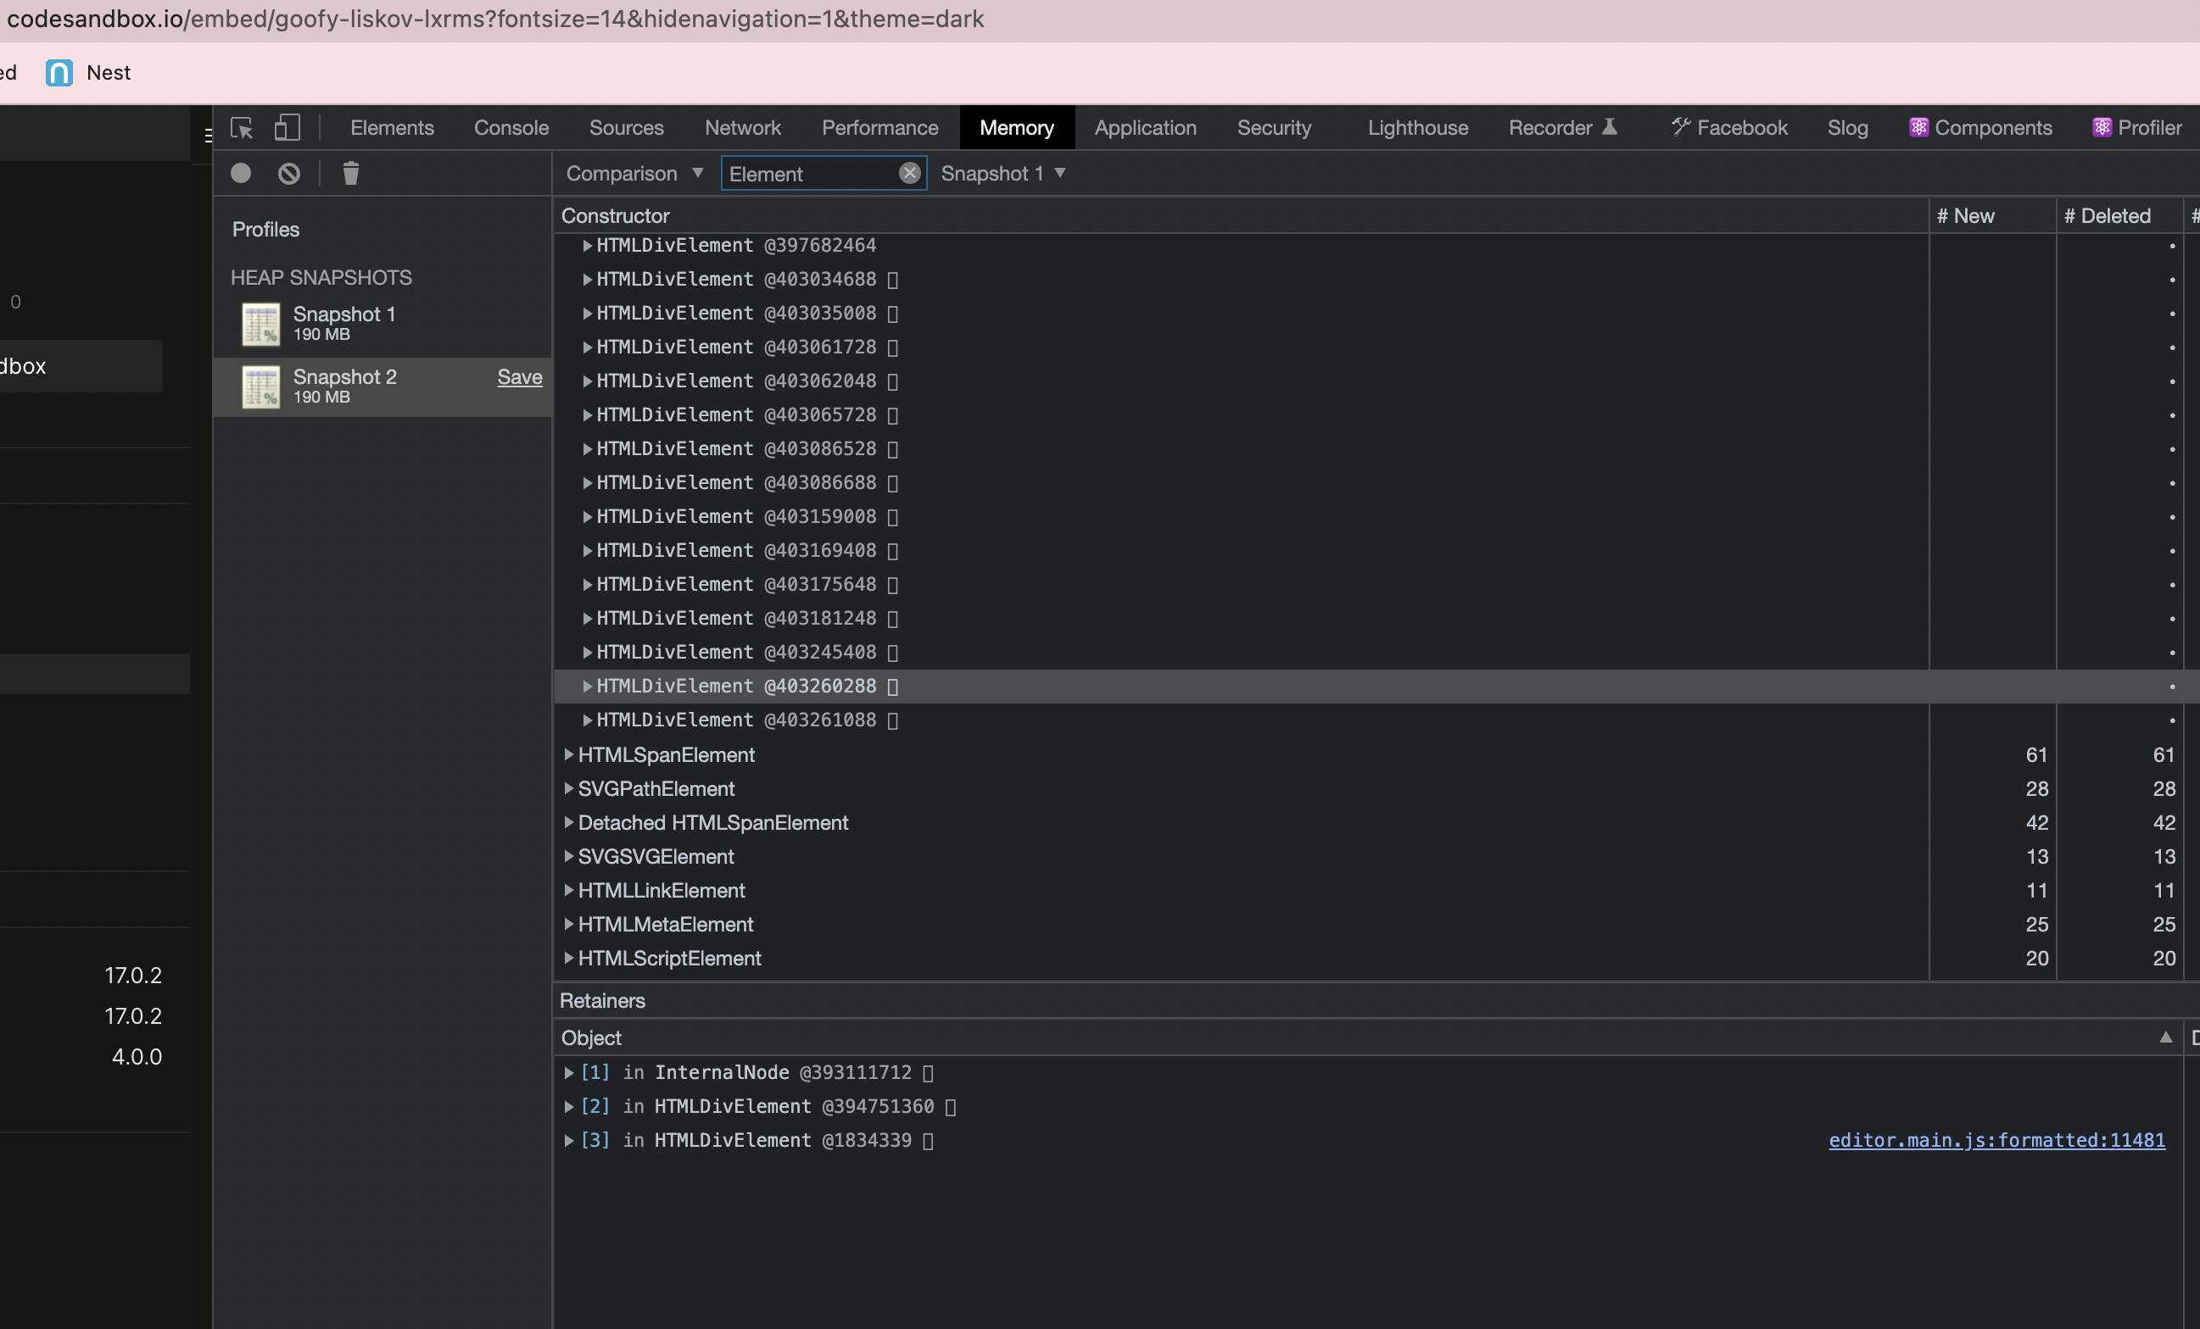Click the clear all profiles icon
Viewport: 2200px width, 1329px height.
click(288, 173)
